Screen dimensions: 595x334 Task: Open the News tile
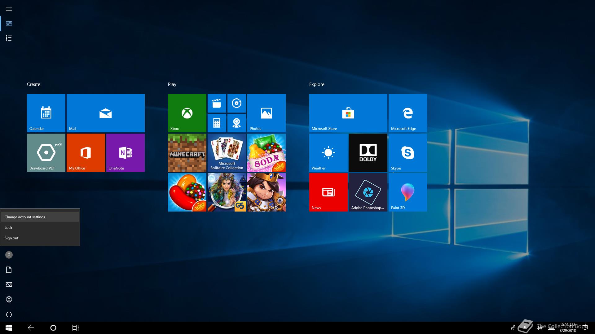328,192
